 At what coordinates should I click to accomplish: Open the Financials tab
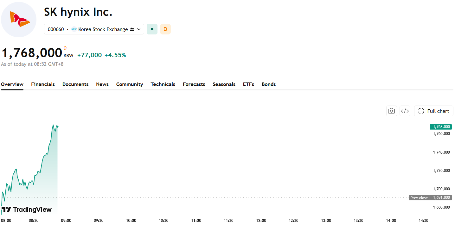coord(43,84)
